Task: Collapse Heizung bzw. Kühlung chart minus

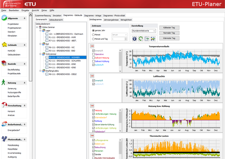Action: pos(92,106)
